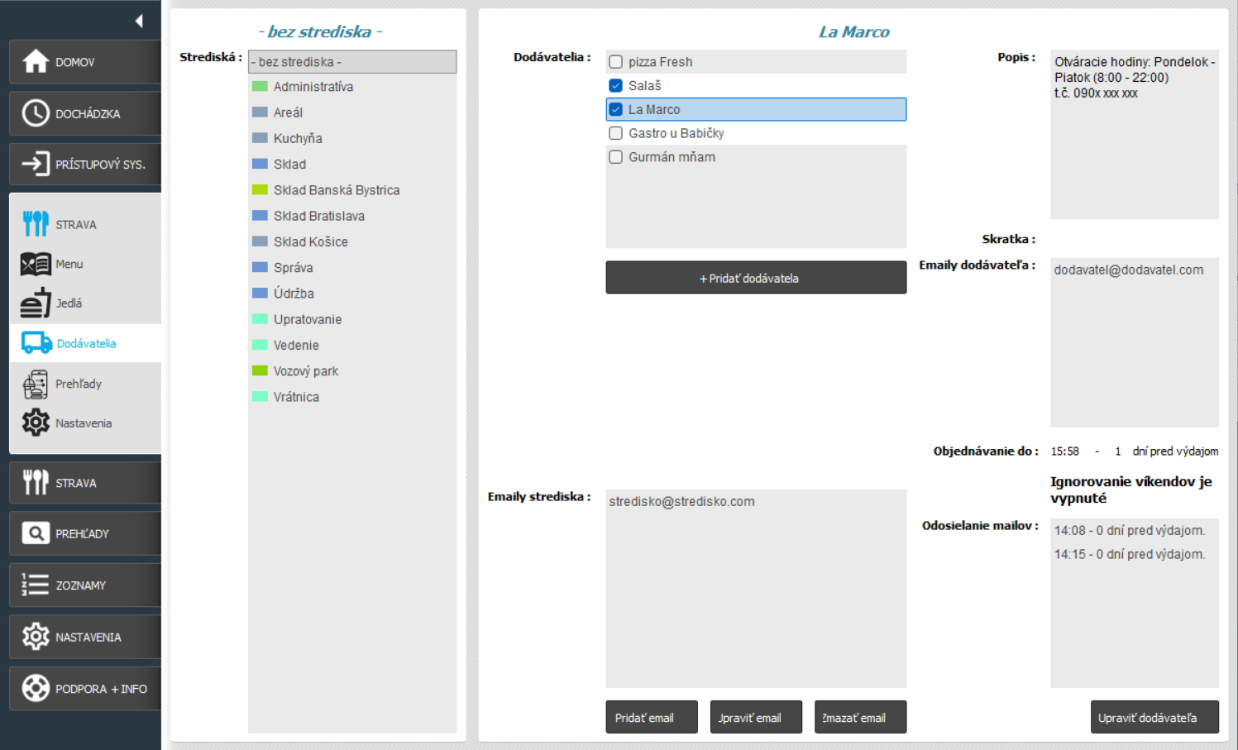
Task: Tick the Gastro u Babičky checkbox
Action: pos(616,133)
